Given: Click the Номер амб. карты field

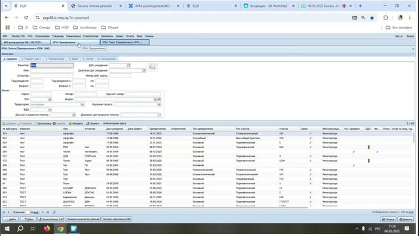Looking at the screenshot, I should pyautogui.click(x=120, y=76).
